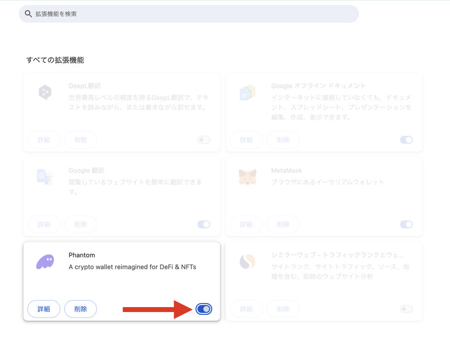Image resolution: width=450 pixels, height=343 pixels.
Task: Toggle the Google Offline Docs switch
Action: click(406, 140)
